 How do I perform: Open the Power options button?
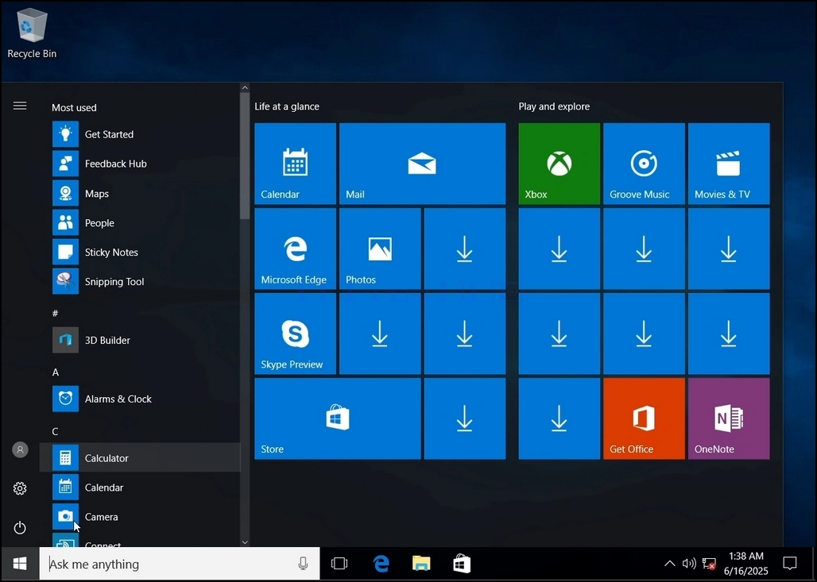coord(20,527)
